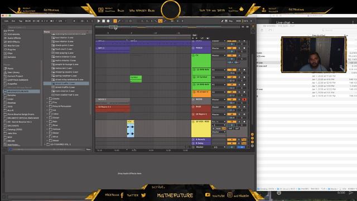
Task: Click the Raw button in preview bar
Action: (88, 150)
